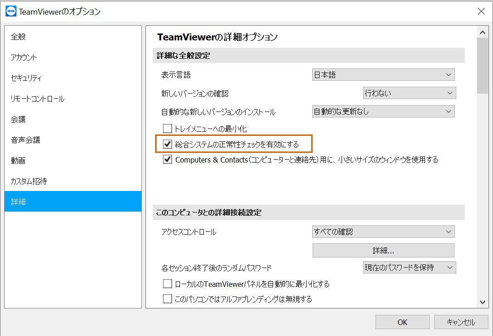The height and width of the screenshot is (336, 493).
Task: Enable the トレイメニューへの最小化 checkbox
Action: (x=167, y=128)
